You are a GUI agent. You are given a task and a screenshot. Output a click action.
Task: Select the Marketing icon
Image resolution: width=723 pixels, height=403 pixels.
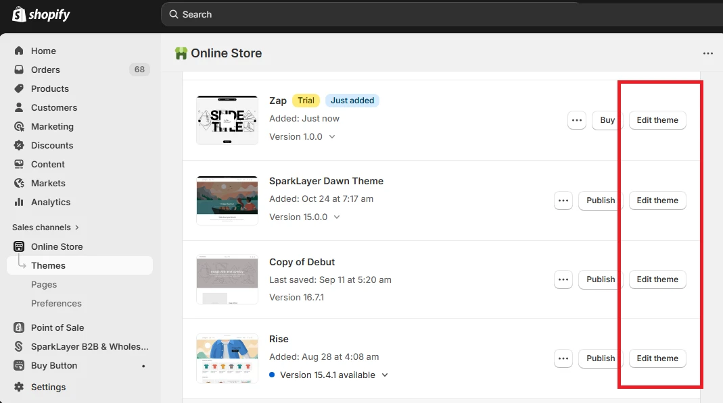click(20, 126)
